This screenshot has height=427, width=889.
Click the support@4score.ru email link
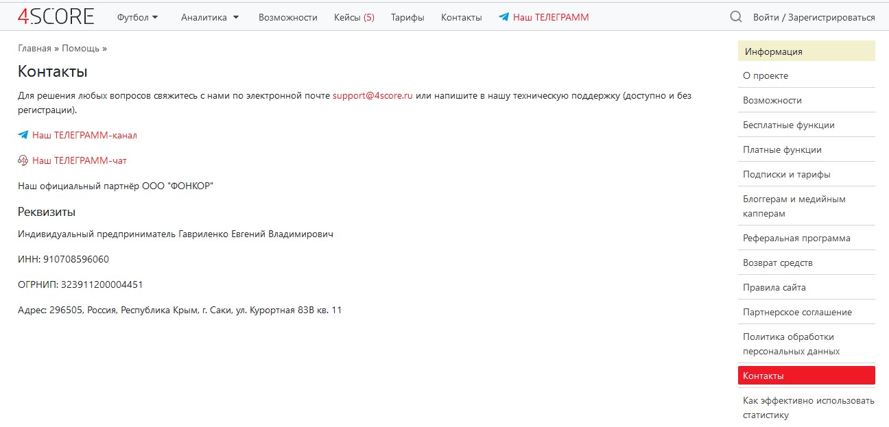(372, 96)
